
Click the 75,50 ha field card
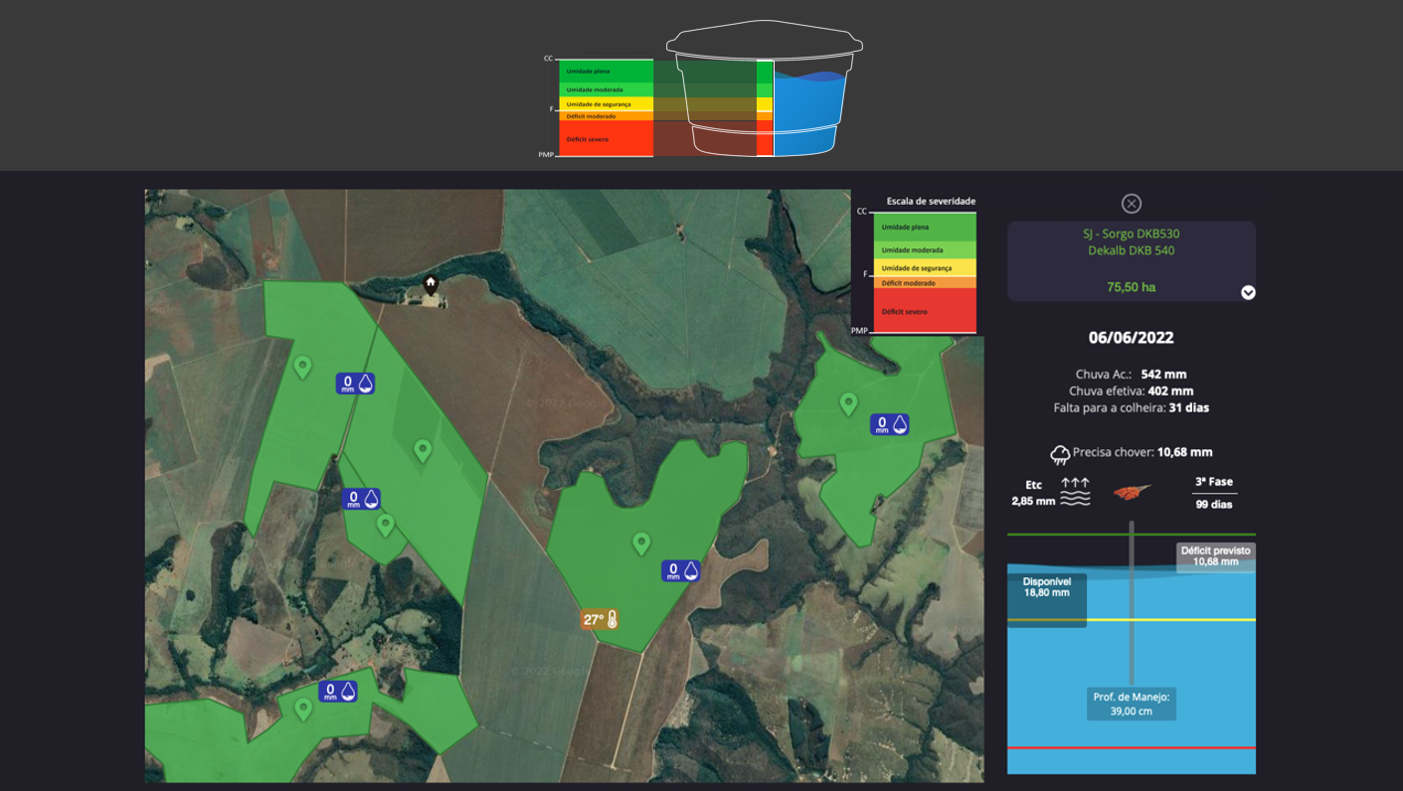tap(1131, 261)
